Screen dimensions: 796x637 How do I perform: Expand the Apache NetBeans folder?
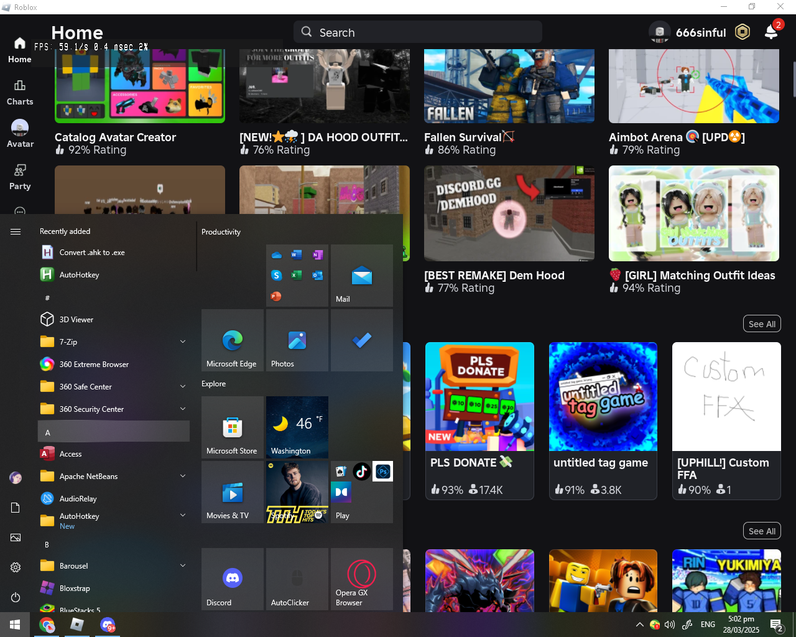[x=113, y=477]
